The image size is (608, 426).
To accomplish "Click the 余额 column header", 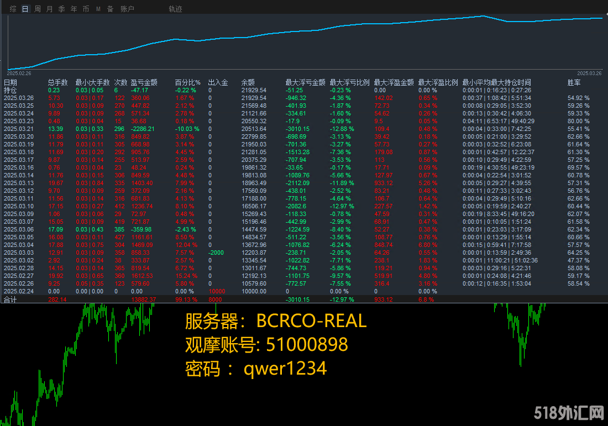I will point(248,82).
